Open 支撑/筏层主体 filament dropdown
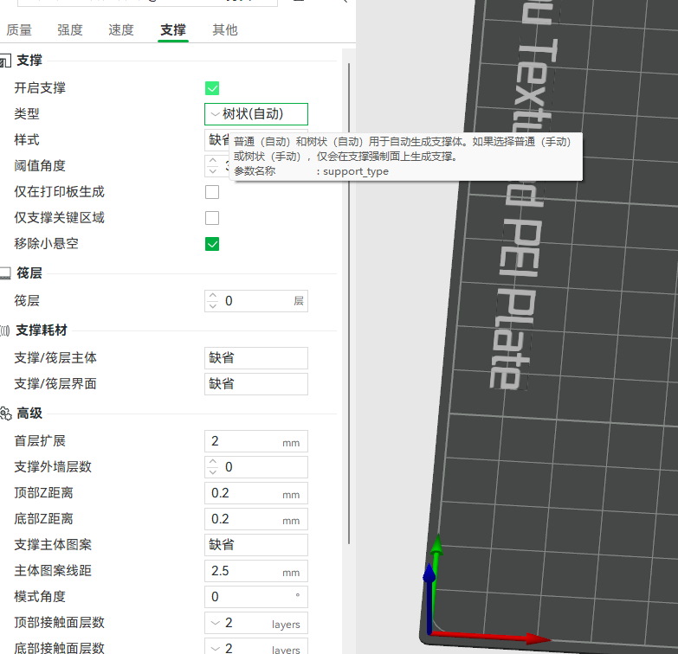Screen dimensions: 678x654 (x=256, y=357)
